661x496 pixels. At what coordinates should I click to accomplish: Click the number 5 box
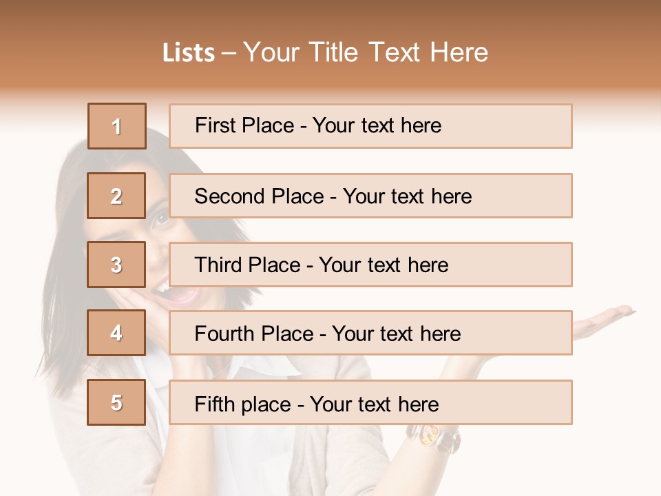pyautogui.click(x=116, y=402)
